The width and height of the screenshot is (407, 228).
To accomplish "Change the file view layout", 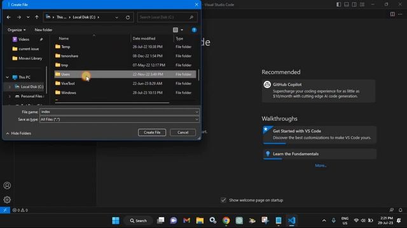I will [x=176, y=30].
